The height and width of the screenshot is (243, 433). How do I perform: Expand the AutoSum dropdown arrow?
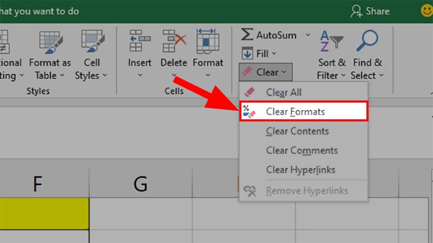[308, 35]
